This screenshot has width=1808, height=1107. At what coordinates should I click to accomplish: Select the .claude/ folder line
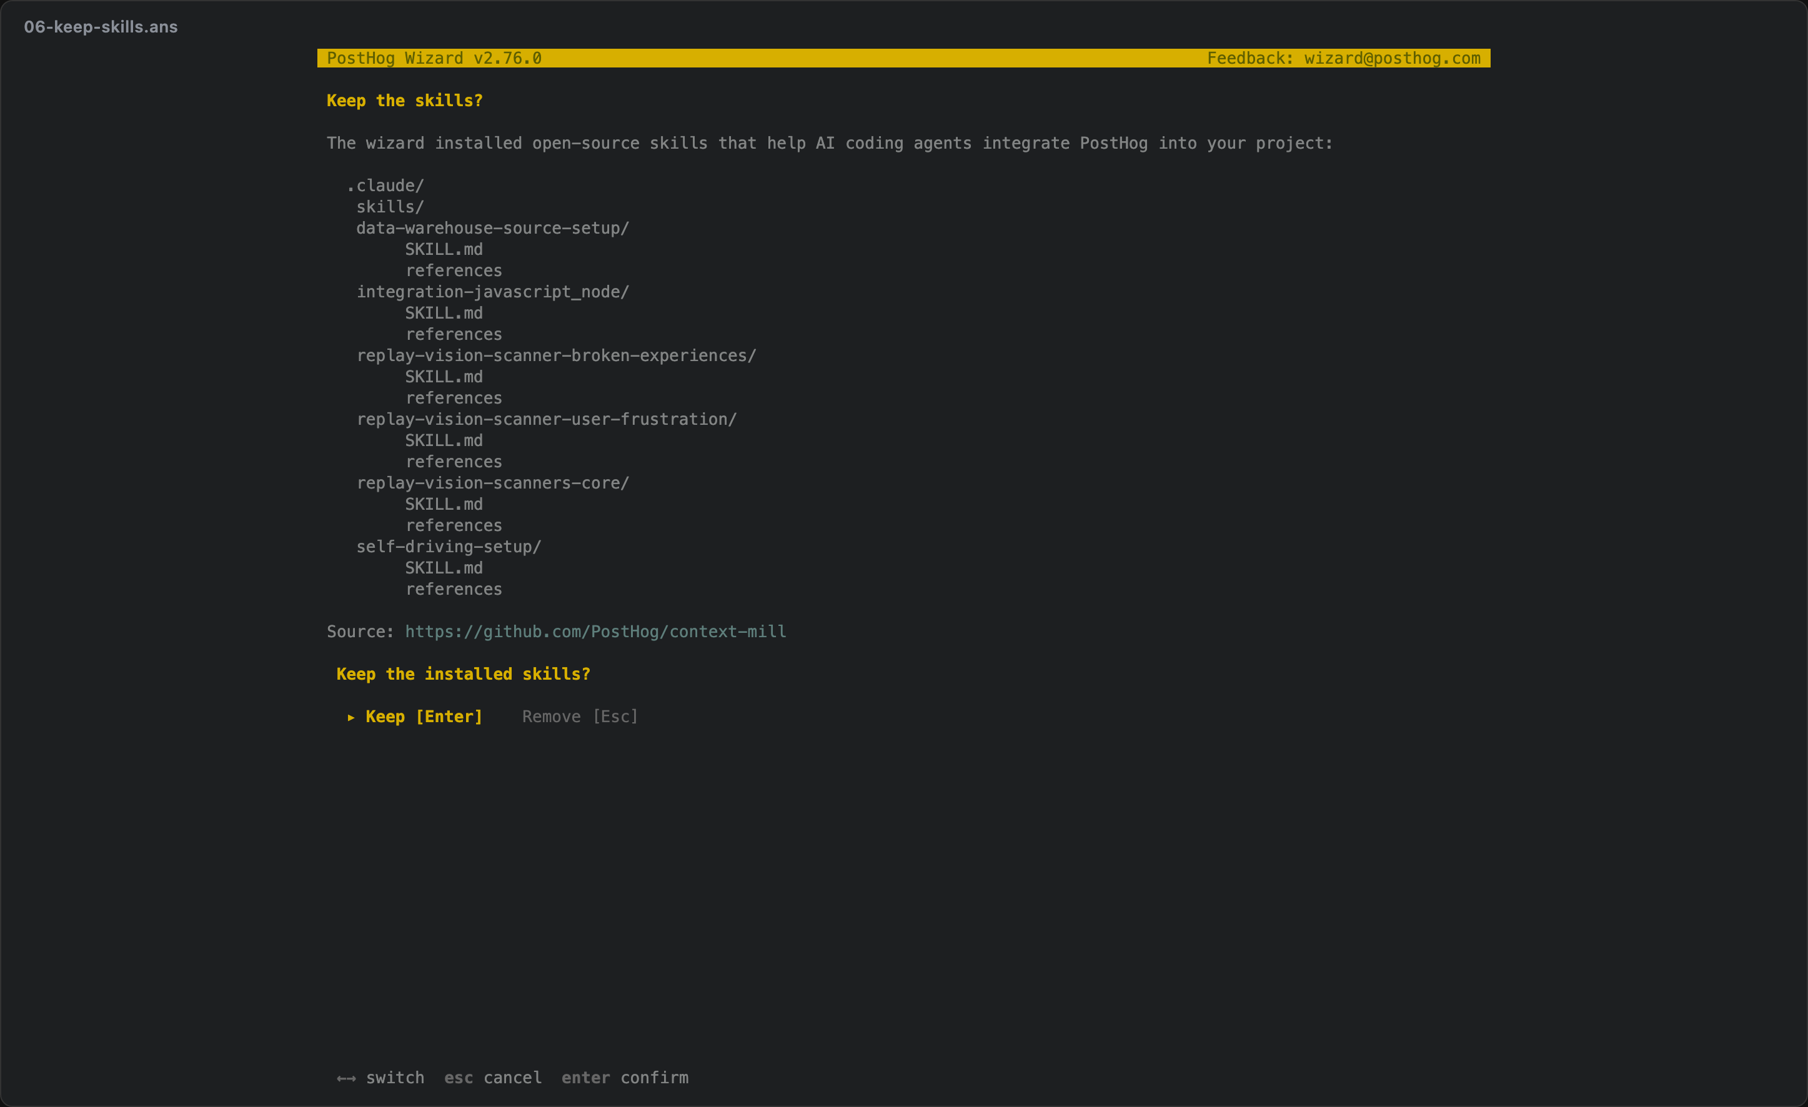(x=385, y=186)
